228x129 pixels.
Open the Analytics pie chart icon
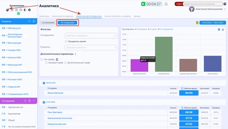tap(7, 10)
